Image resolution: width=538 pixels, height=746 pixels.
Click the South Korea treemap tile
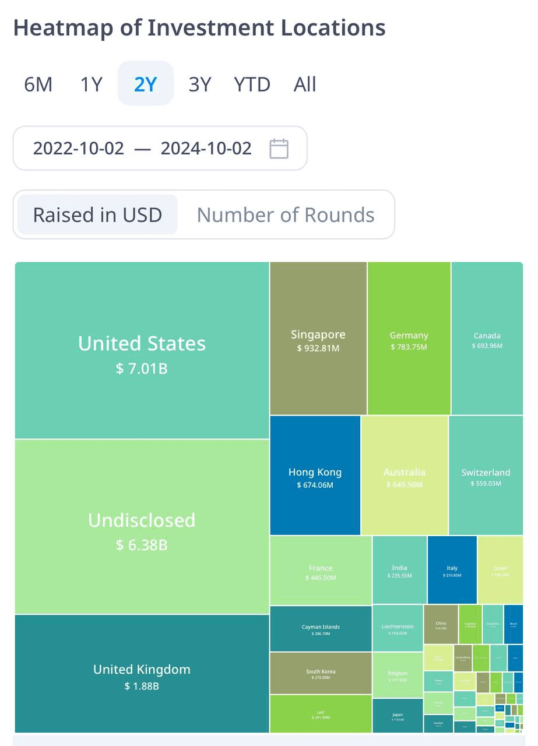(321, 673)
